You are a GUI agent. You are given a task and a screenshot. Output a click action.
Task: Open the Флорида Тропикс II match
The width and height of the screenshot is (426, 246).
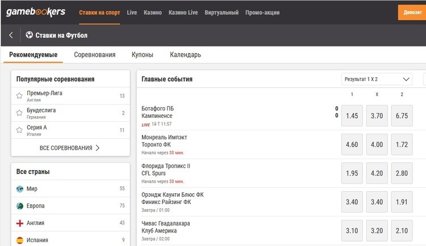[166, 169]
